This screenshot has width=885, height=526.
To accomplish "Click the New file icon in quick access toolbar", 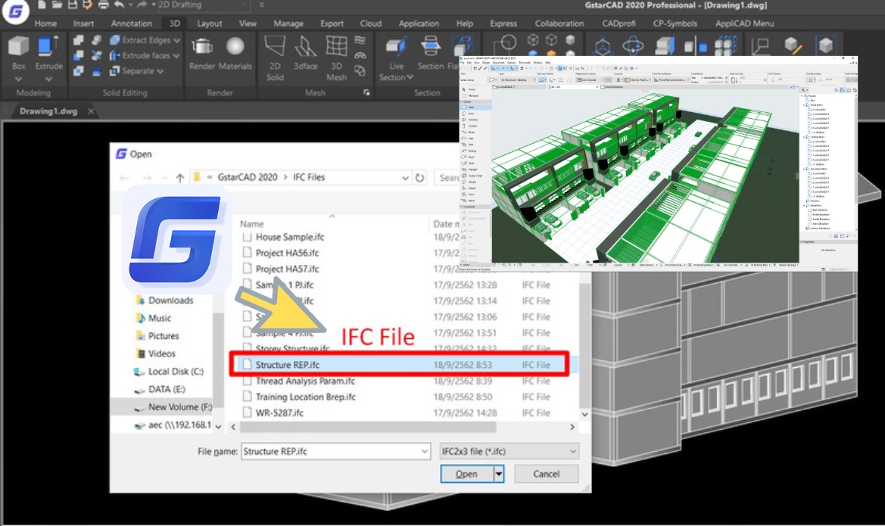I will tap(42, 5).
